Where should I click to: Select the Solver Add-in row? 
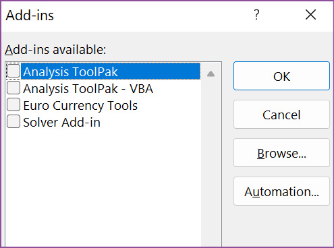coord(103,122)
